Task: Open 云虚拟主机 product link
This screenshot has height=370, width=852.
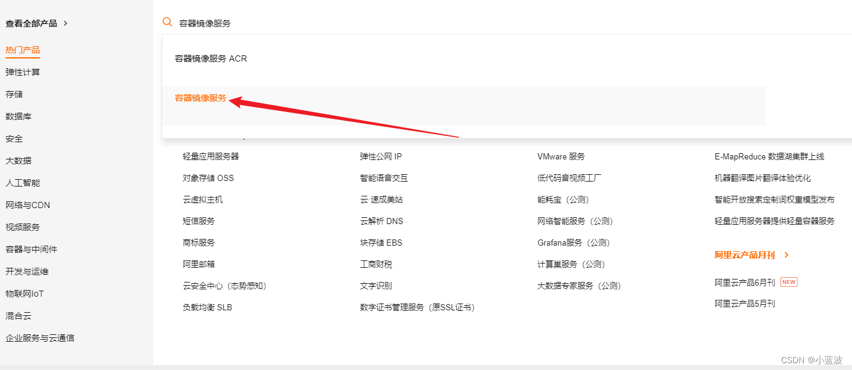Action: pyautogui.click(x=203, y=199)
